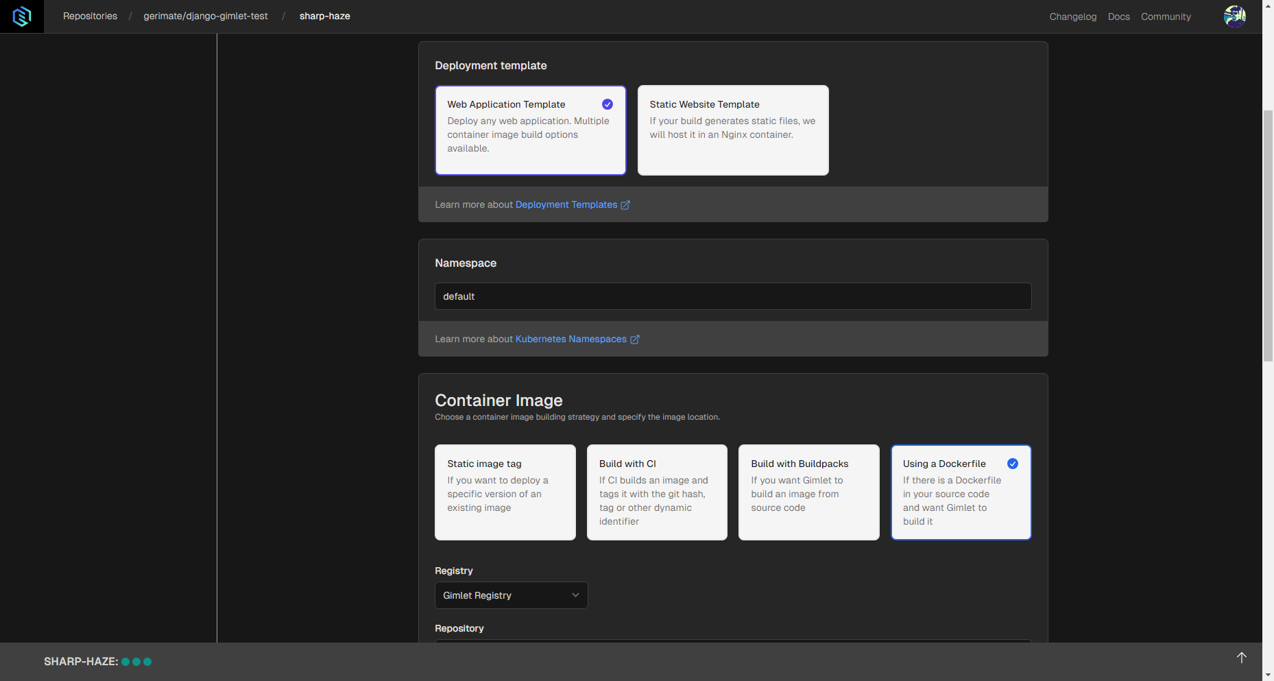Screen dimensions: 1274x681
Task: Open the Deployment Templates link
Action: click(566, 204)
